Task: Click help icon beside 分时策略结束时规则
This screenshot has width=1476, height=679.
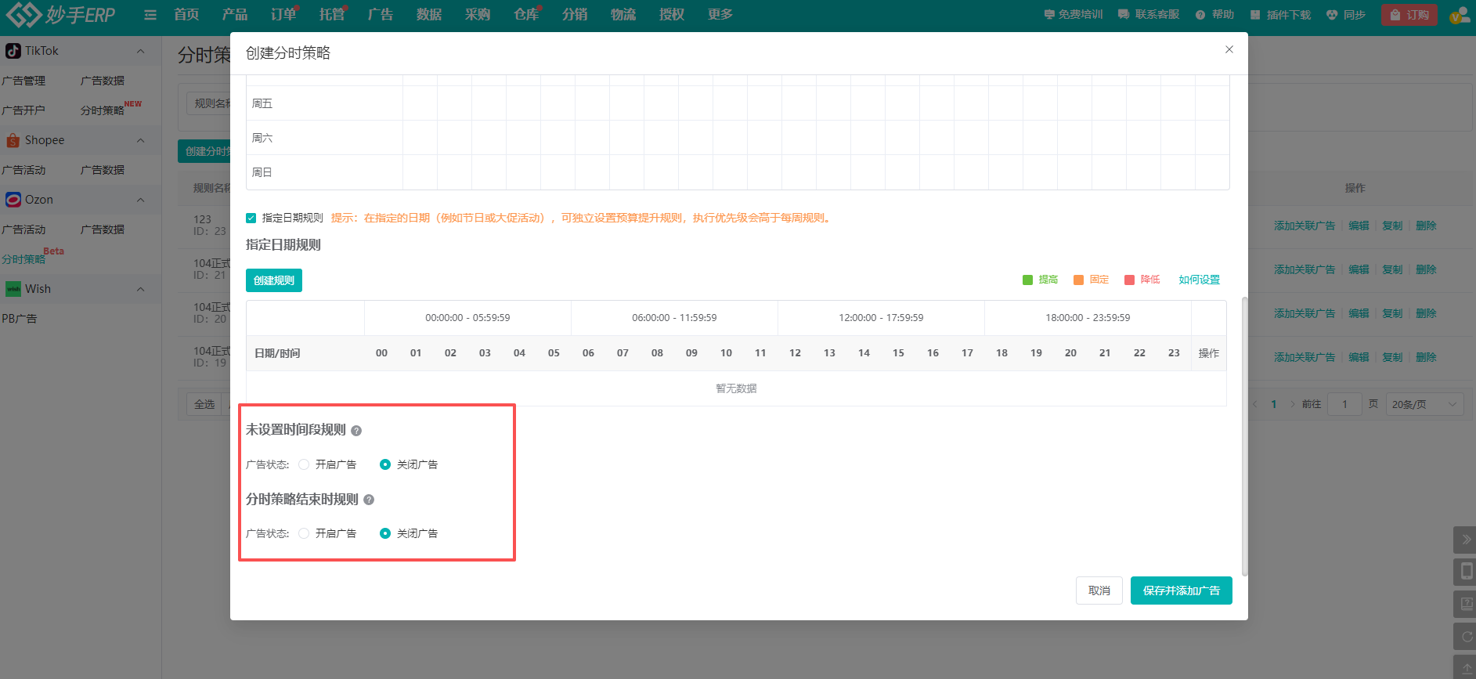Action: [369, 500]
